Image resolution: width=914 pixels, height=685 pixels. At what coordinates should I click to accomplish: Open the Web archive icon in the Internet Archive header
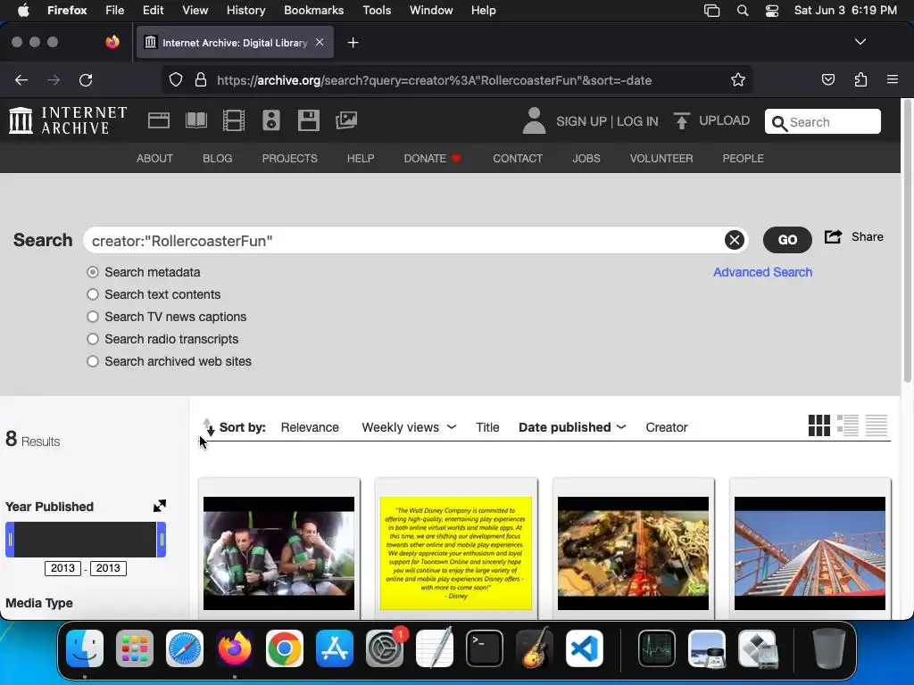point(159,120)
